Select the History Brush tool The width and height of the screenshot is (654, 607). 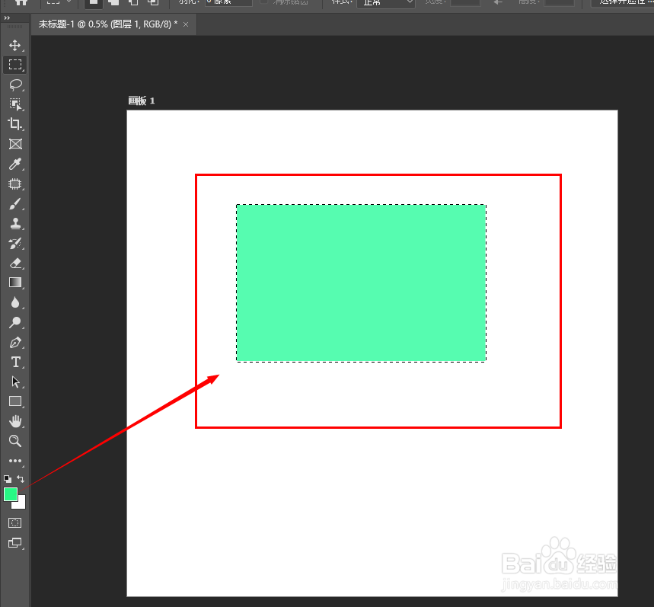tap(15, 243)
